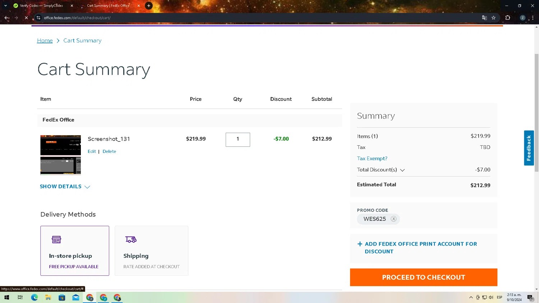Open the network icon in system tray
Image resolution: width=539 pixels, height=303 pixels.
(x=484, y=297)
